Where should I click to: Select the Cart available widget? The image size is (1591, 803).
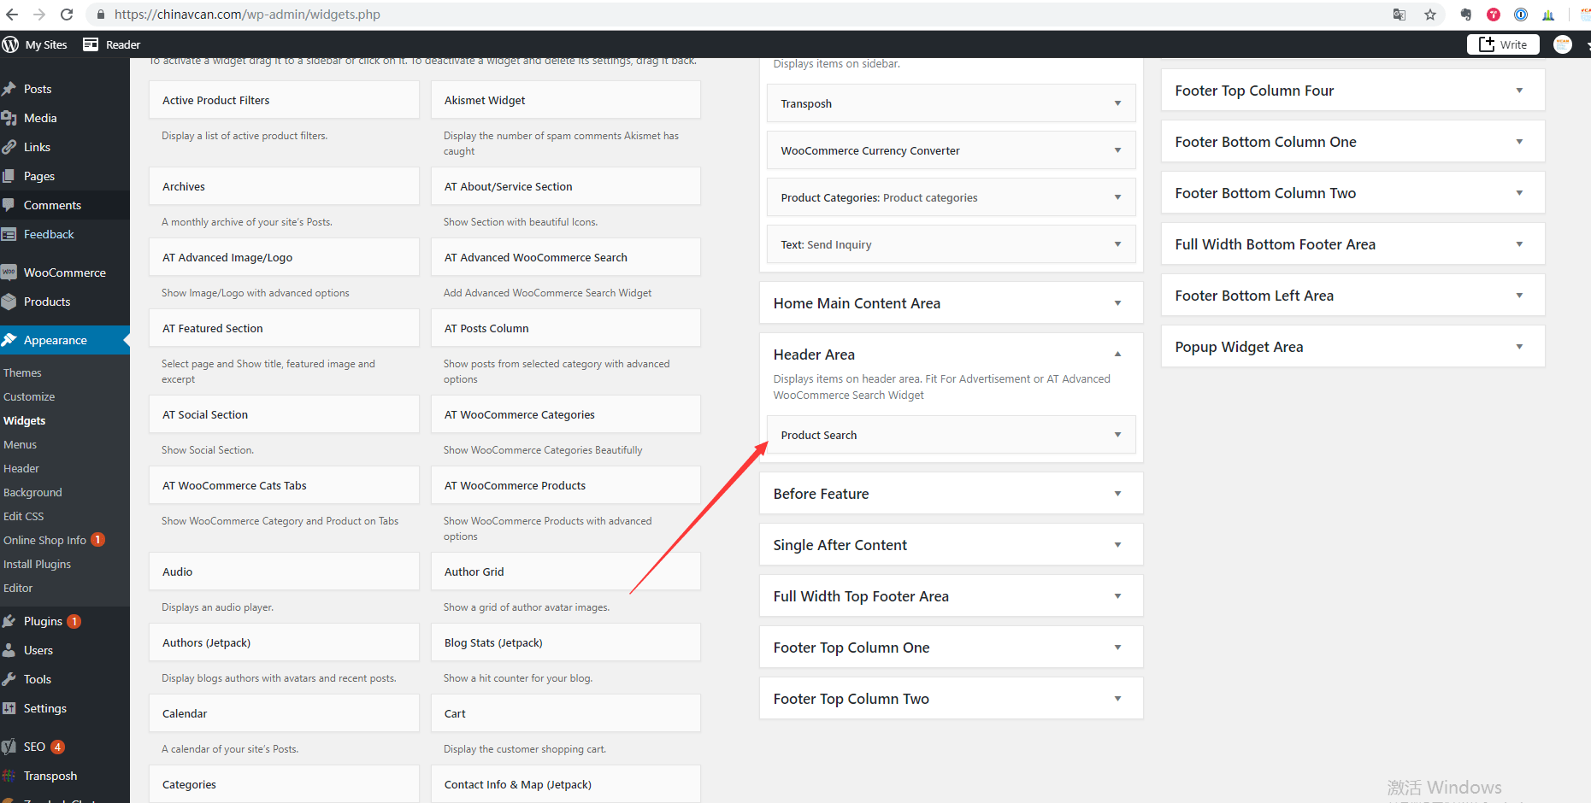tap(566, 713)
